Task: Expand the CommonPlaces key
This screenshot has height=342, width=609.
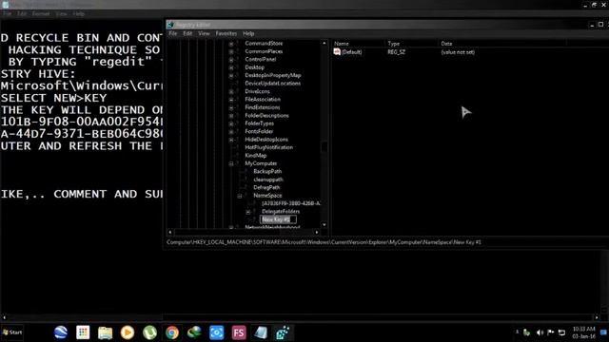Action: (x=231, y=51)
